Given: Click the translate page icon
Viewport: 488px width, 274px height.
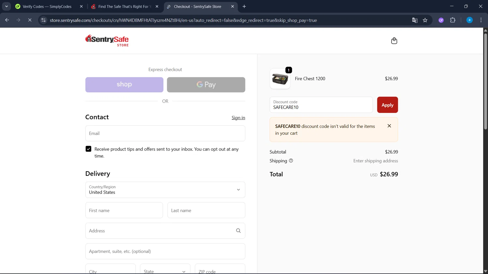Looking at the screenshot, I should pos(415,20).
